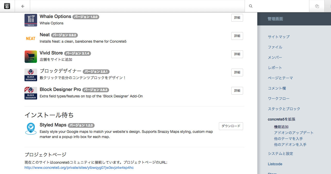Click the バージョン 0.9.2 badge of Neat

64,35
